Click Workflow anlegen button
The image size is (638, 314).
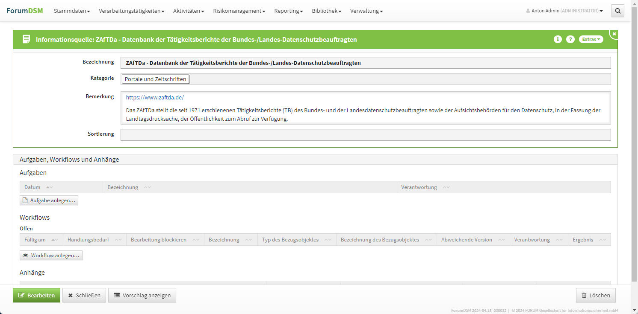pyautogui.click(x=51, y=256)
